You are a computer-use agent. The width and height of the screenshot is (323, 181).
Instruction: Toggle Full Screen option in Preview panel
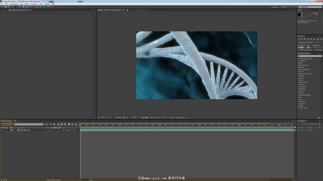[x=314, y=50]
